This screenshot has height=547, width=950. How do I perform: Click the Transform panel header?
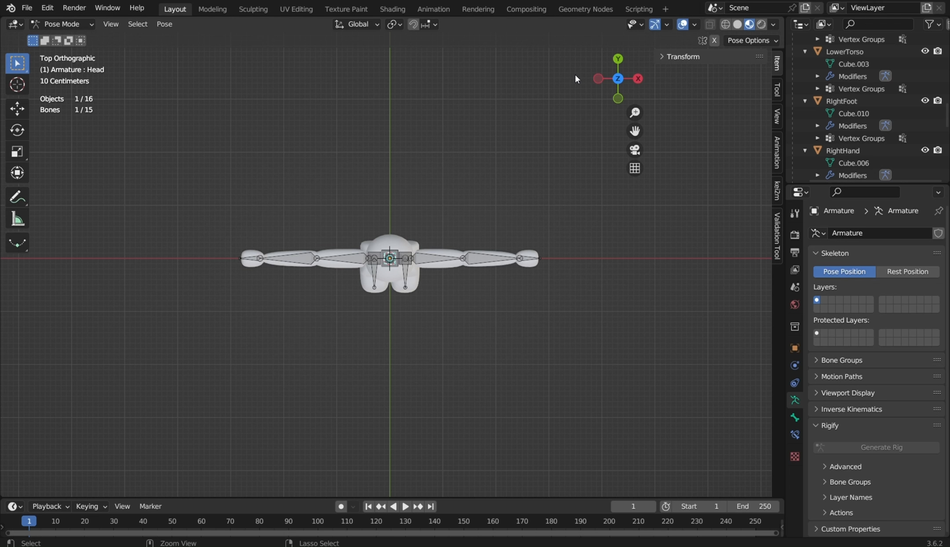click(x=683, y=56)
